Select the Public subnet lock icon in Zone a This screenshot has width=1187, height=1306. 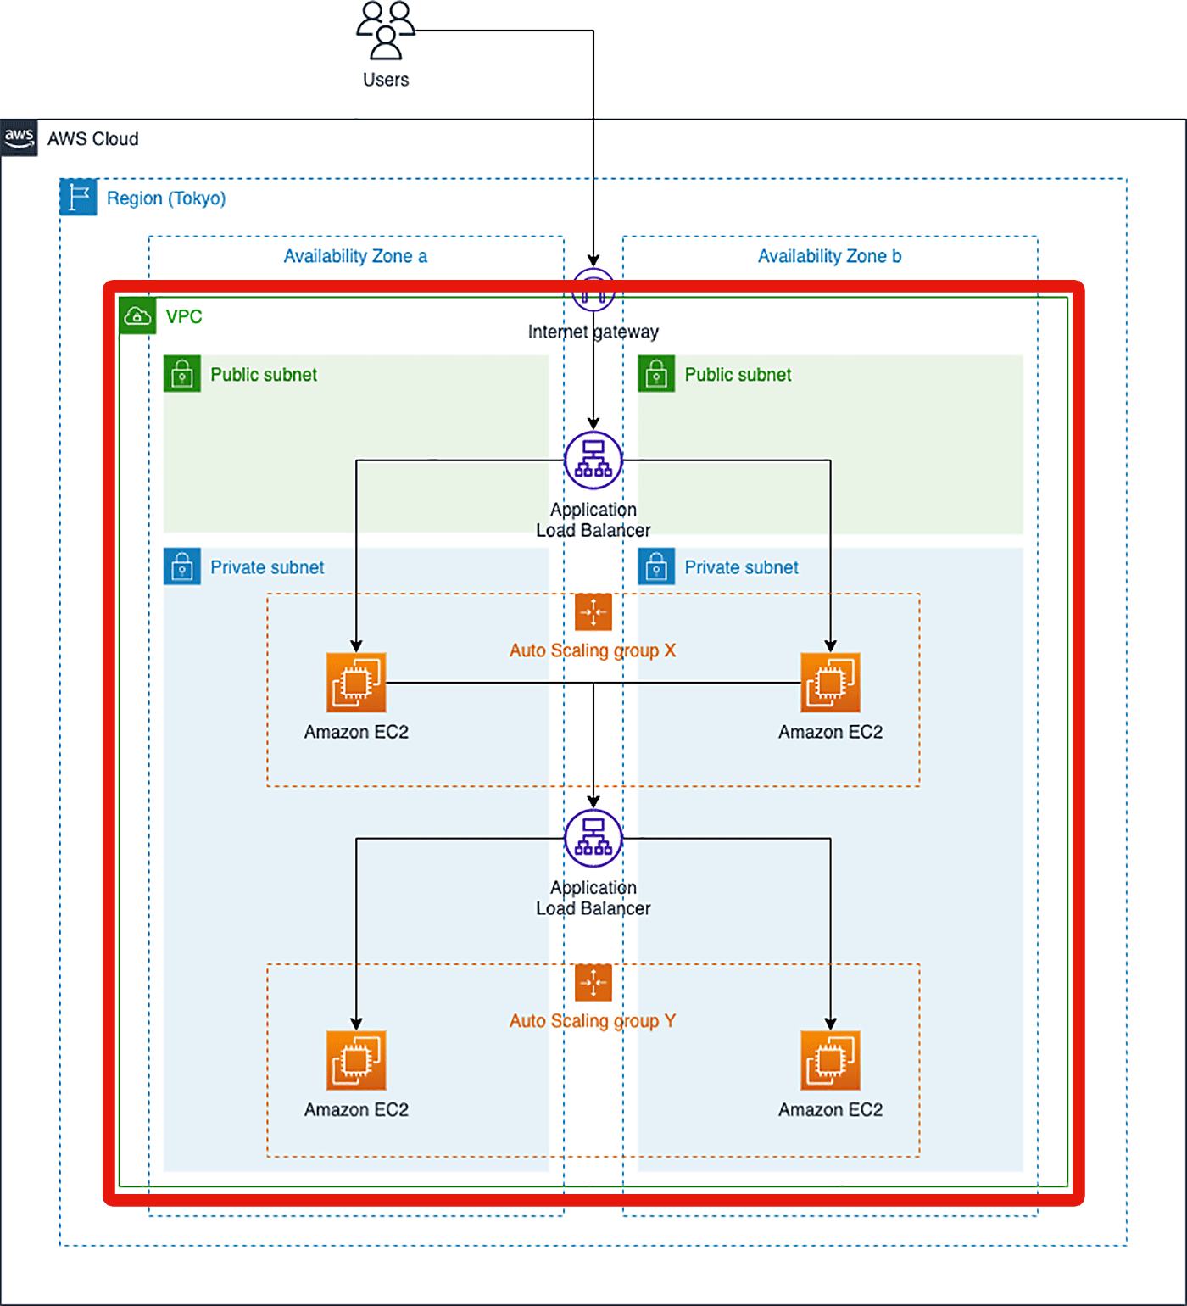click(x=182, y=374)
